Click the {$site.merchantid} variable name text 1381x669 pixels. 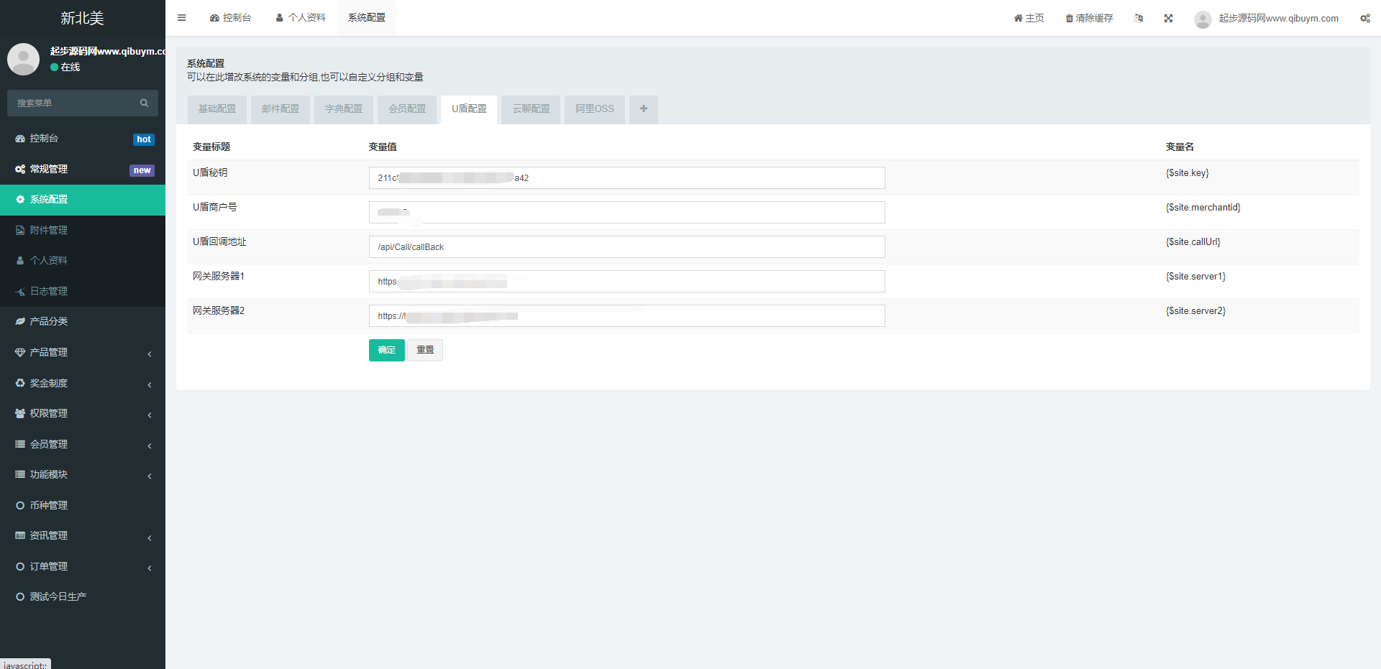pyautogui.click(x=1203, y=208)
